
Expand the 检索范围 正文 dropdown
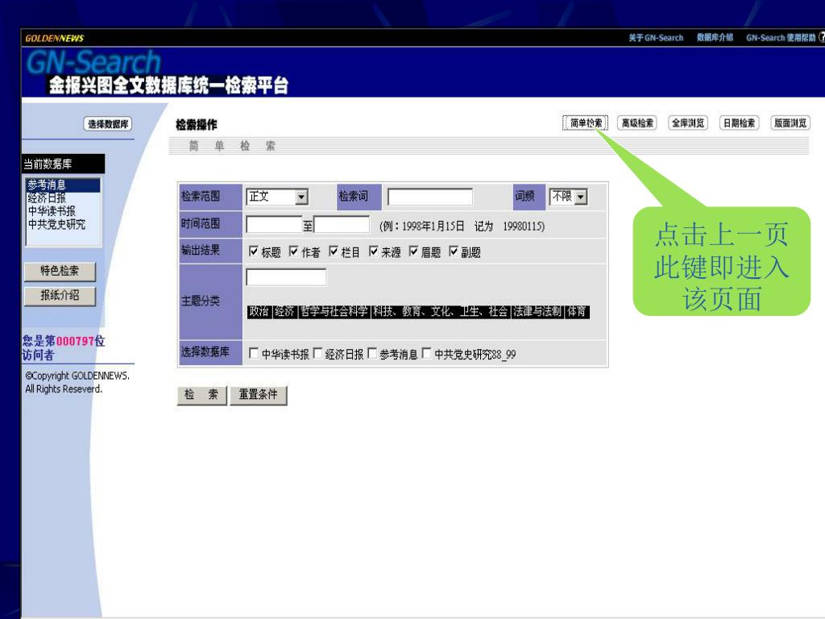coord(277,197)
